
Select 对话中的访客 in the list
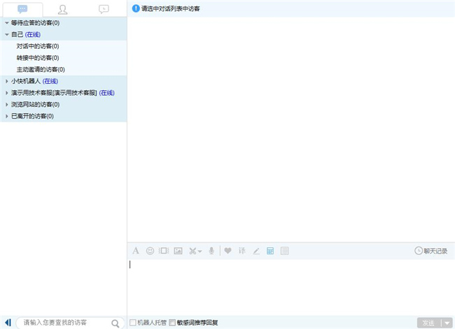(38, 46)
